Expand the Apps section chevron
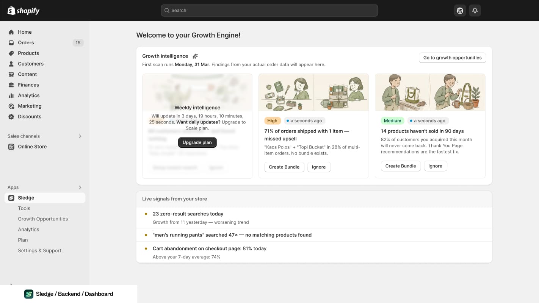 pos(80,187)
